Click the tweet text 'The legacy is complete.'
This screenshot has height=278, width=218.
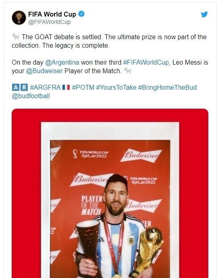pyautogui.click(x=76, y=46)
